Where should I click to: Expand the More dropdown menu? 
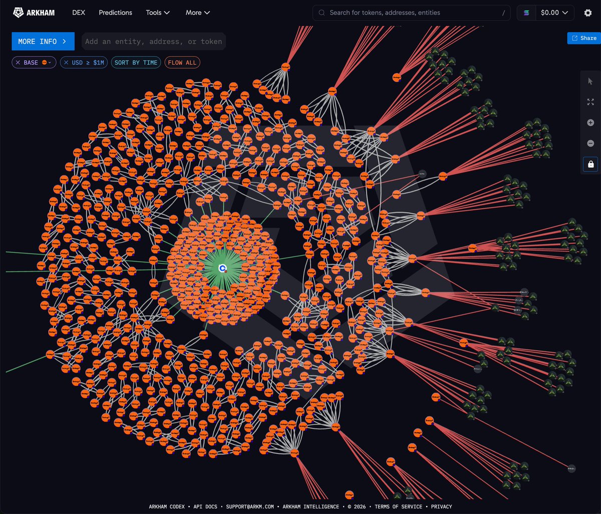click(x=198, y=13)
